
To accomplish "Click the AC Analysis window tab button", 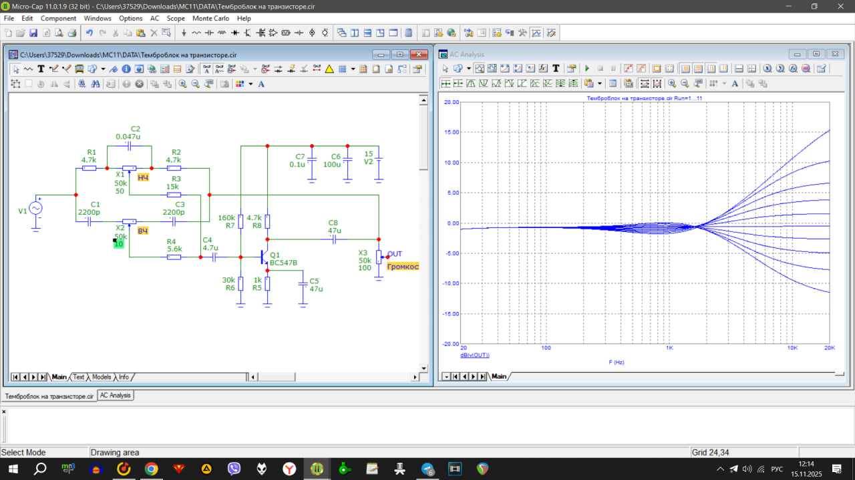I will (x=116, y=395).
